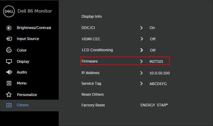Open the Menu list icon
The height and width of the screenshot is (126, 213).
(x=9, y=83)
